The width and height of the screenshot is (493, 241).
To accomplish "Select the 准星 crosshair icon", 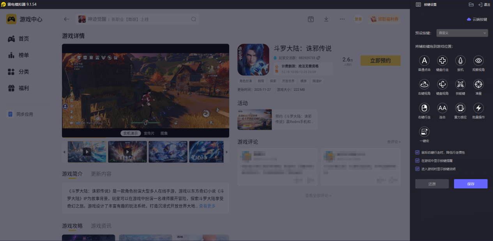I will click(x=479, y=84).
